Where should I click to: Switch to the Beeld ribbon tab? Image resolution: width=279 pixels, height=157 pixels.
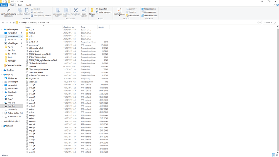coord(28,5)
